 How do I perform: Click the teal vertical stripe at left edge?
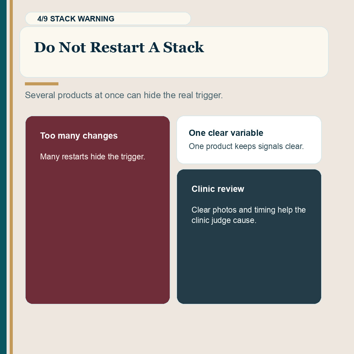point(3,177)
